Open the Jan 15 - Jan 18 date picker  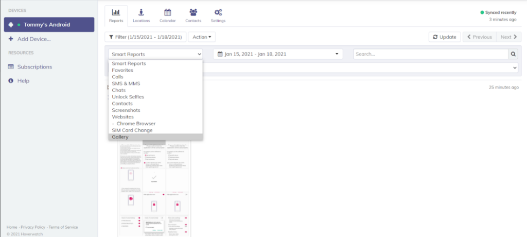278,54
